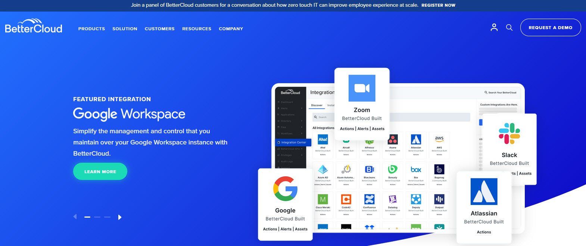Image resolution: width=586 pixels, height=246 pixels.
Task: Open the search magnifier icon
Action: coord(509,27)
